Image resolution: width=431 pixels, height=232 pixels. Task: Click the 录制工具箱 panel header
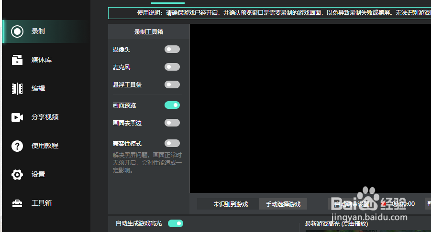tap(149, 32)
